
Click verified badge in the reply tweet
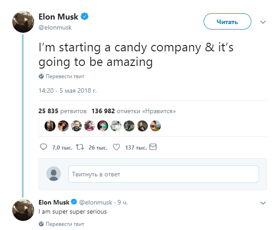(x=75, y=202)
